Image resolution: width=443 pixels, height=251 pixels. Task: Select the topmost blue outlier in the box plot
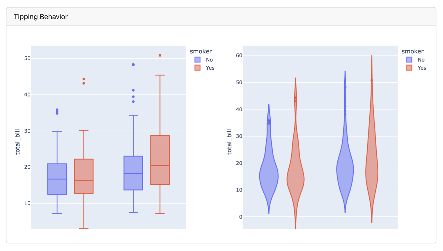point(133,64)
